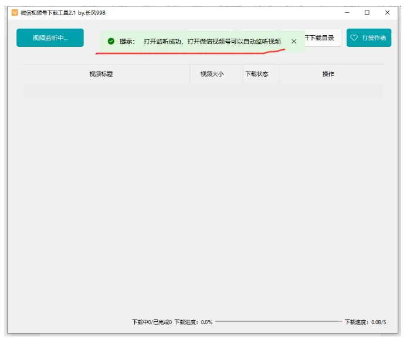Click the 下载速度 0.0B/S speed indicator
Screen dimensions: 410x340
point(365,322)
